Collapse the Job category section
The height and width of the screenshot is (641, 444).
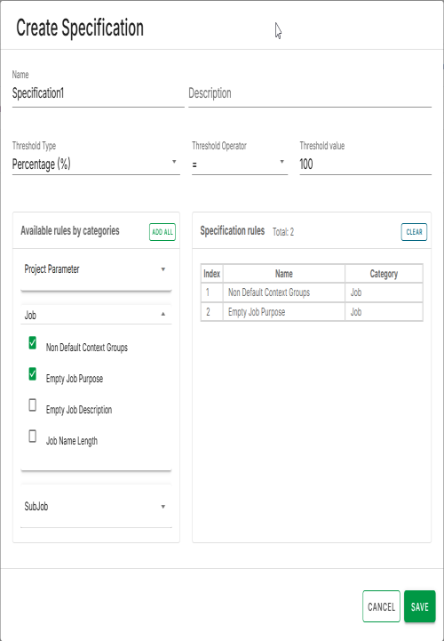coord(96,315)
